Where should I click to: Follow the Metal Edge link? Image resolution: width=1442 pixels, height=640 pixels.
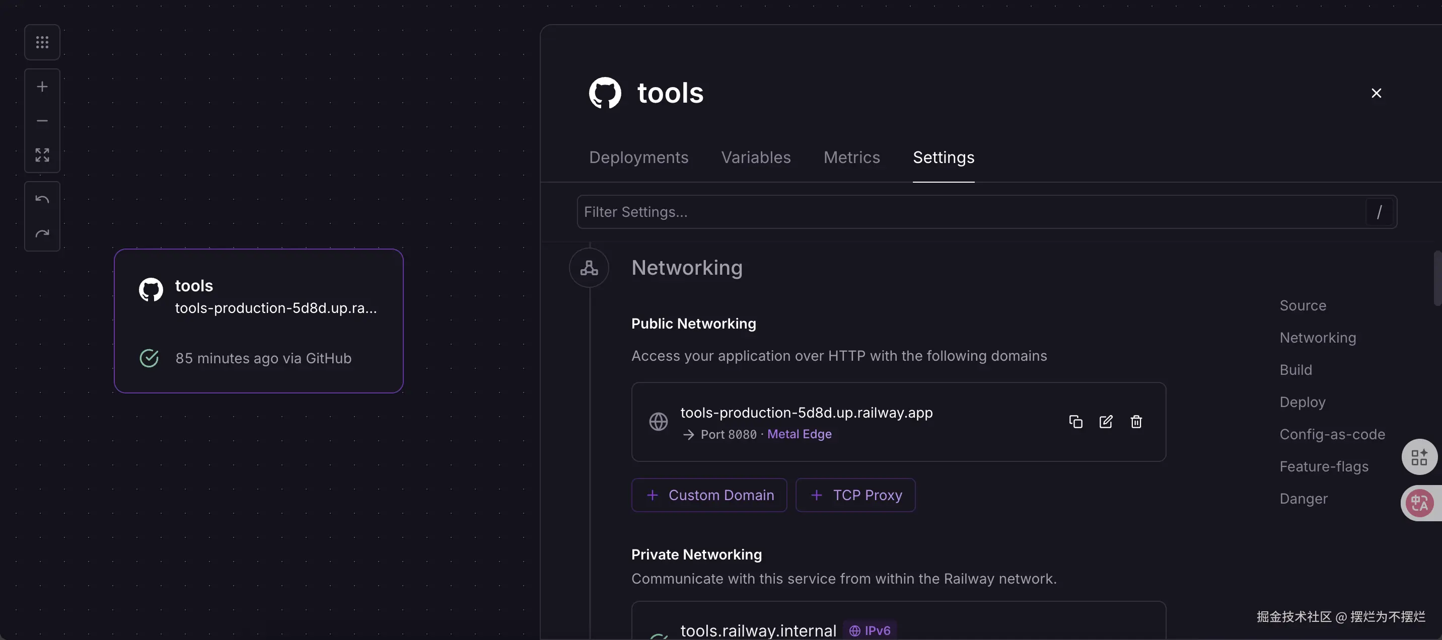click(799, 434)
